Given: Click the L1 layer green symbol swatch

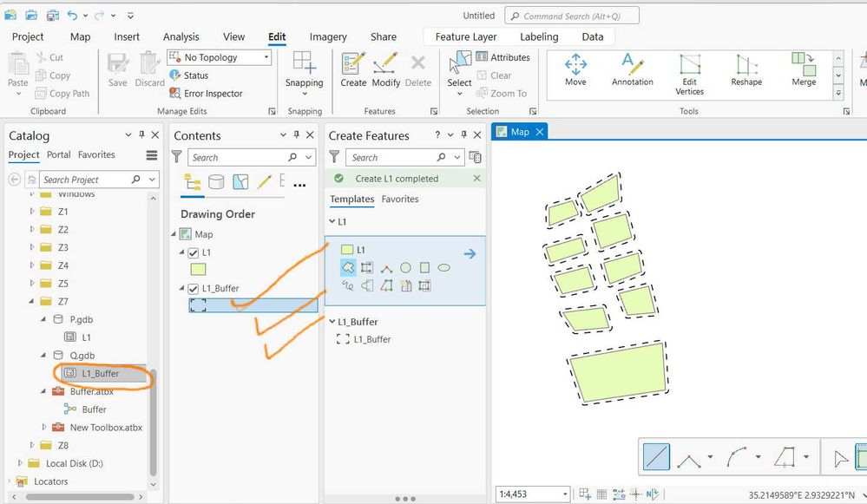Looking at the screenshot, I should click(x=198, y=270).
